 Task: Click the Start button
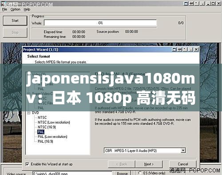click(x=15, y=21)
